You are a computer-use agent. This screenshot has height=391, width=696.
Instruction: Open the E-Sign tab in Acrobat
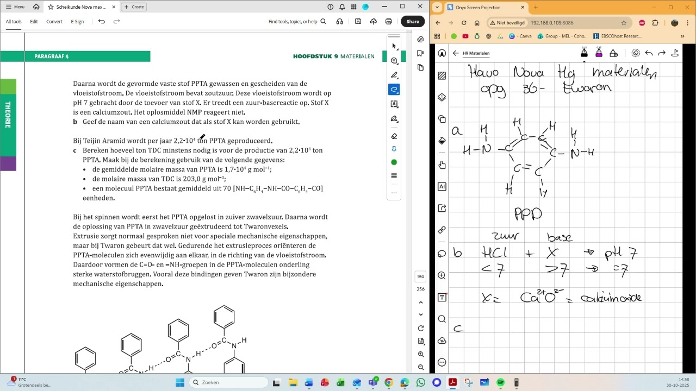[x=77, y=22]
